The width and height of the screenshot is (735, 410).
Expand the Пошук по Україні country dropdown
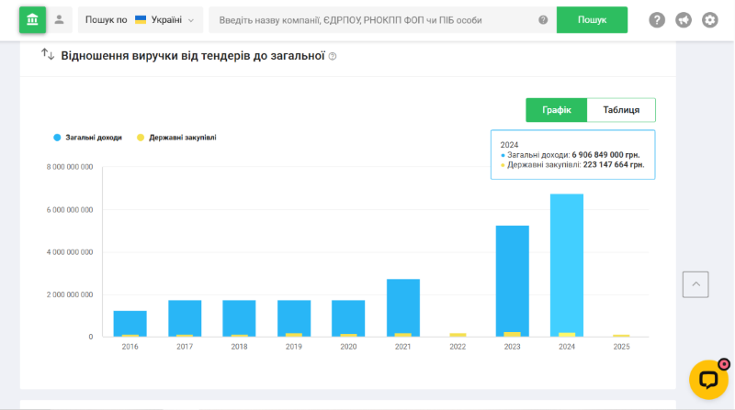pyautogui.click(x=141, y=19)
